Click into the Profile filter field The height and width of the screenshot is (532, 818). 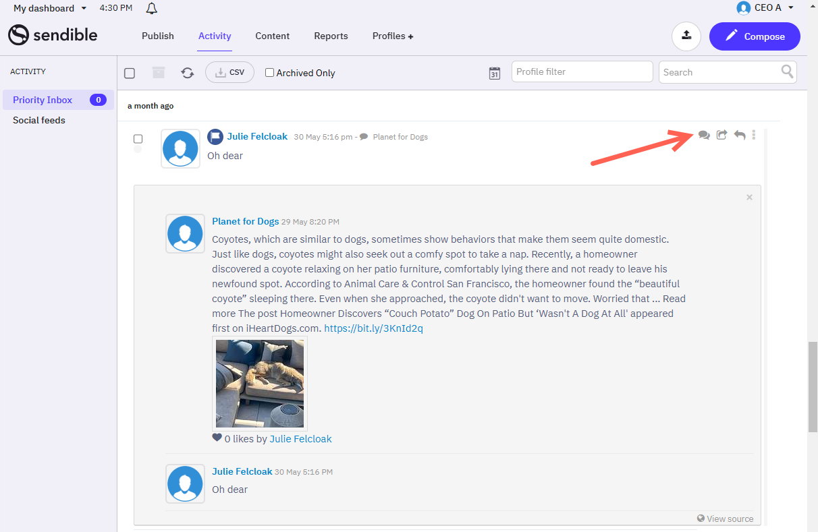coord(582,71)
